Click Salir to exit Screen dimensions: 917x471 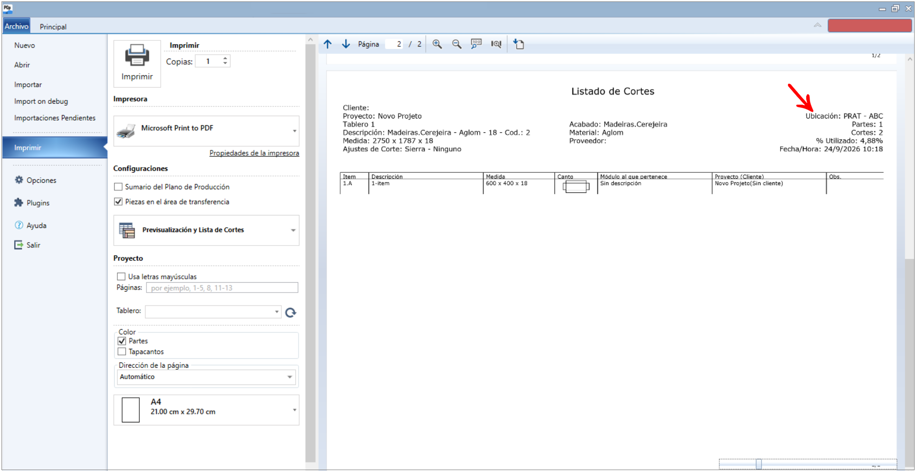pyautogui.click(x=28, y=245)
